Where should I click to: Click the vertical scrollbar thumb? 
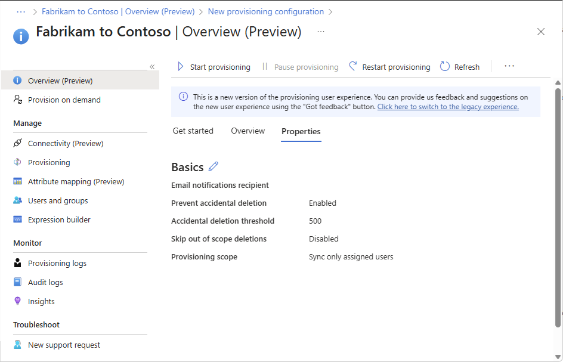coord(558,208)
